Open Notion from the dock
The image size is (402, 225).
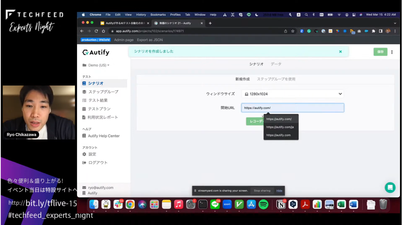click(x=281, y=204)
